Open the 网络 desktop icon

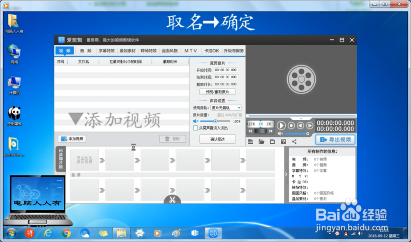pos(14,54)
